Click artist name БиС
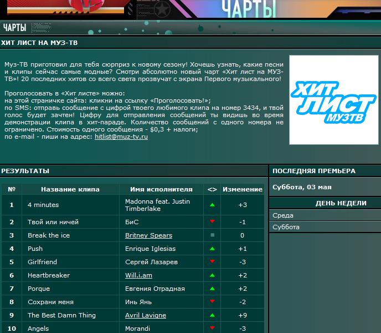381x333 pixels. [x=132, y=222]
